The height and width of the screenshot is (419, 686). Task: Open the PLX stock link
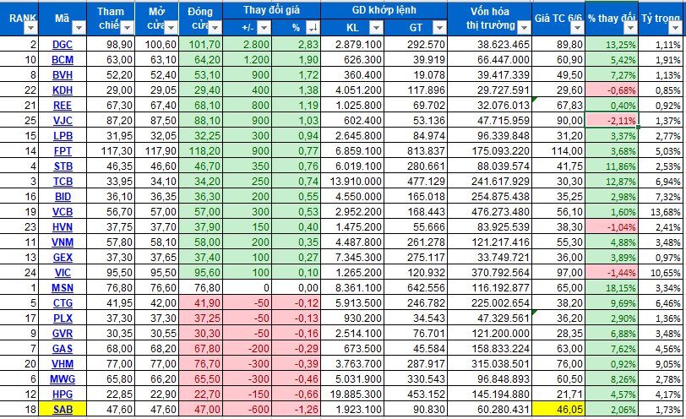pyautogui.click(x=63, y=318)
